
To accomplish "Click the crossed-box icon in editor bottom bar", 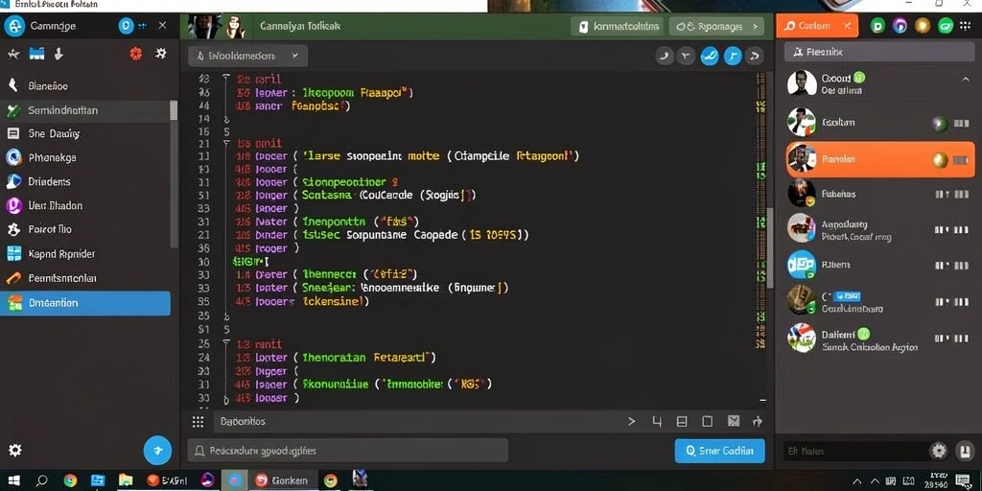I will coord(733,422).
